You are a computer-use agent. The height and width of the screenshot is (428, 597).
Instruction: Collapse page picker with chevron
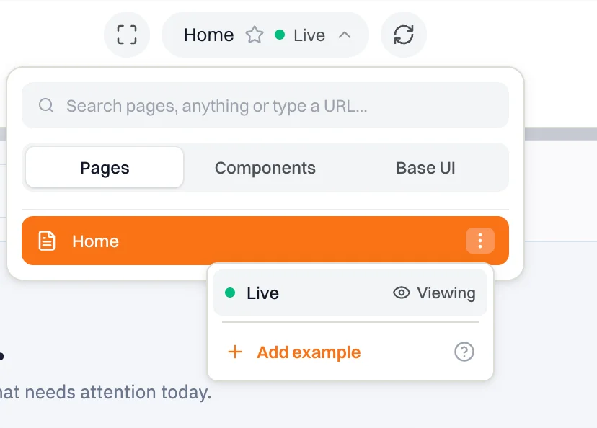click(x=345, y=35)
